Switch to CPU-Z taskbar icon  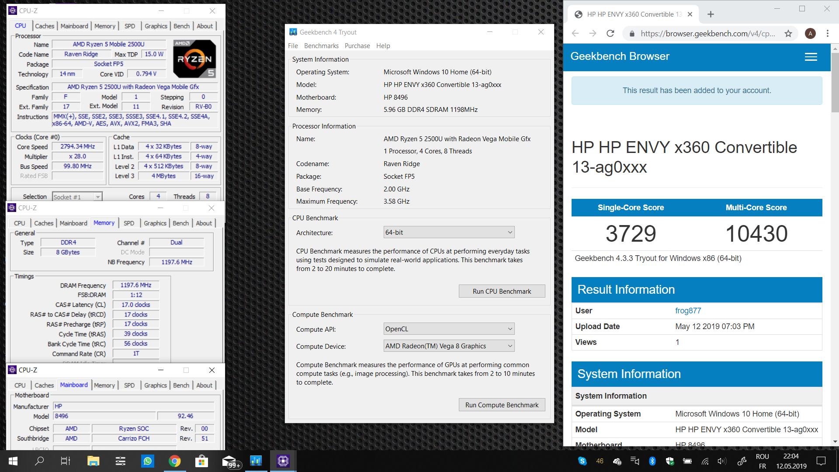pyautogui.click(x=283, y=461)
